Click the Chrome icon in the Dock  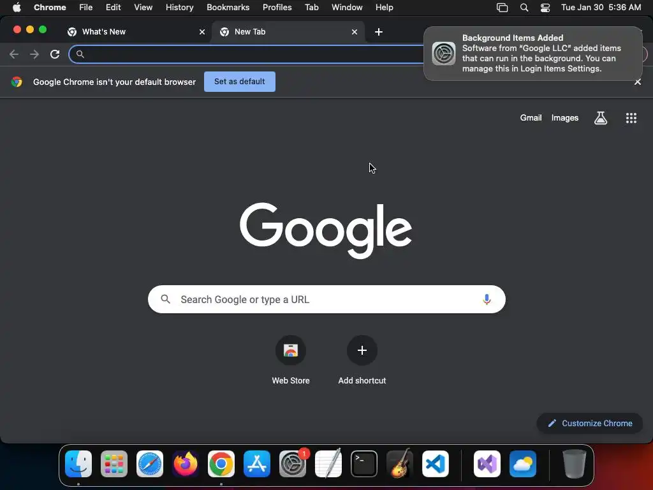[221, 464]
